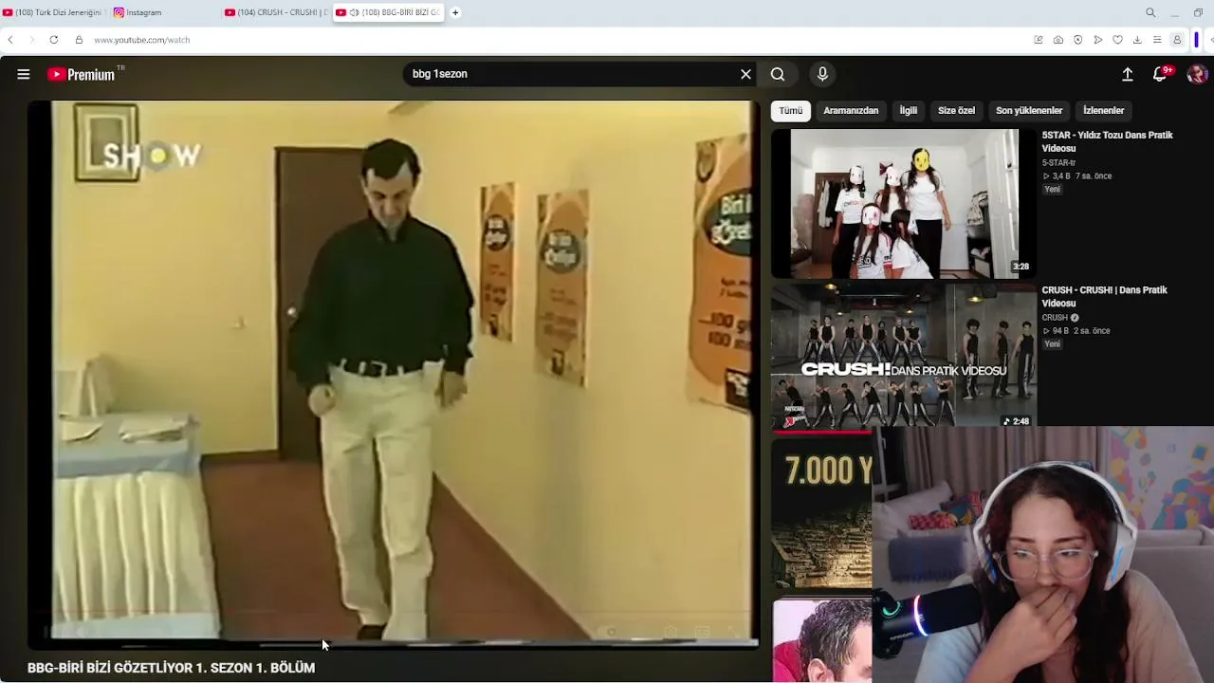Seek using the video progress bar

[393, 644]
